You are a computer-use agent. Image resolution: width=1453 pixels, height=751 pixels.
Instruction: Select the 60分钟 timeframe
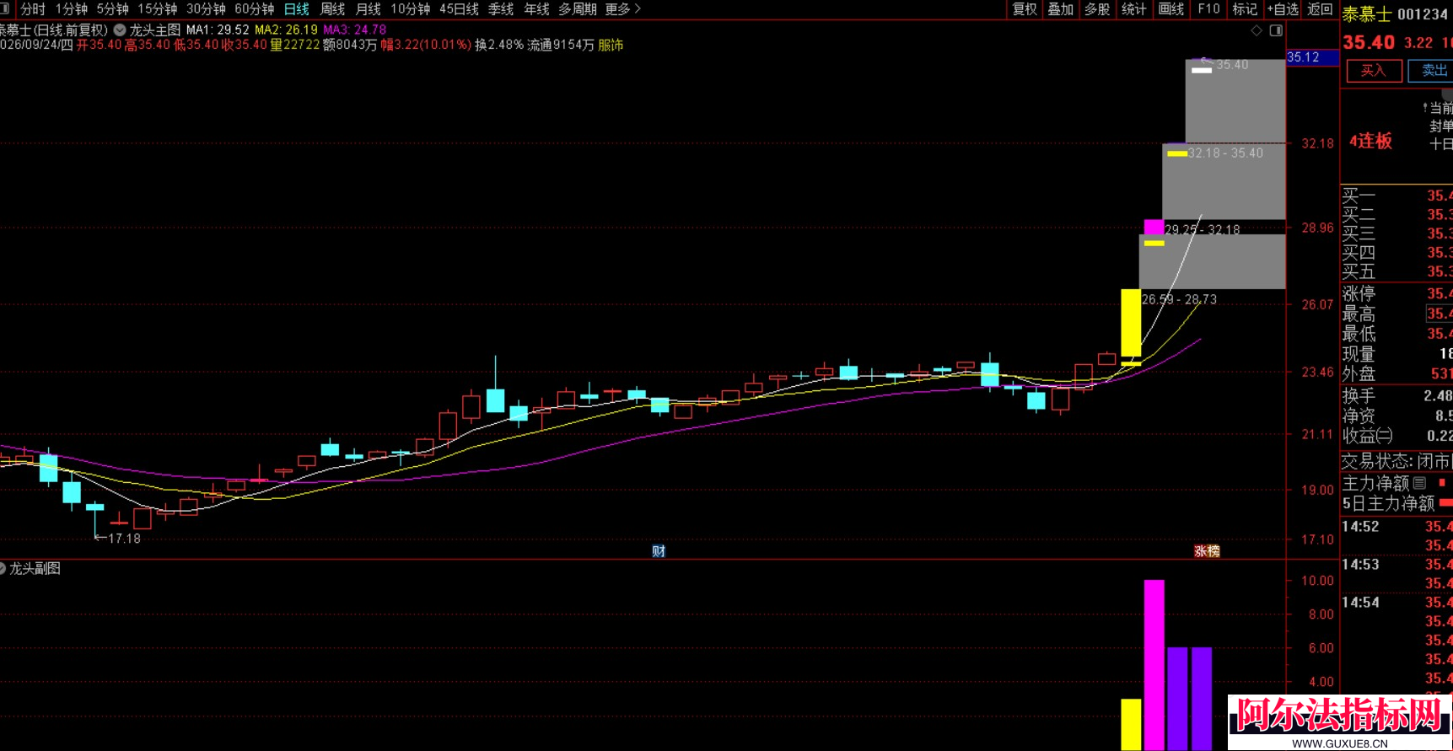pyautogui.click(x=254, y=8)
